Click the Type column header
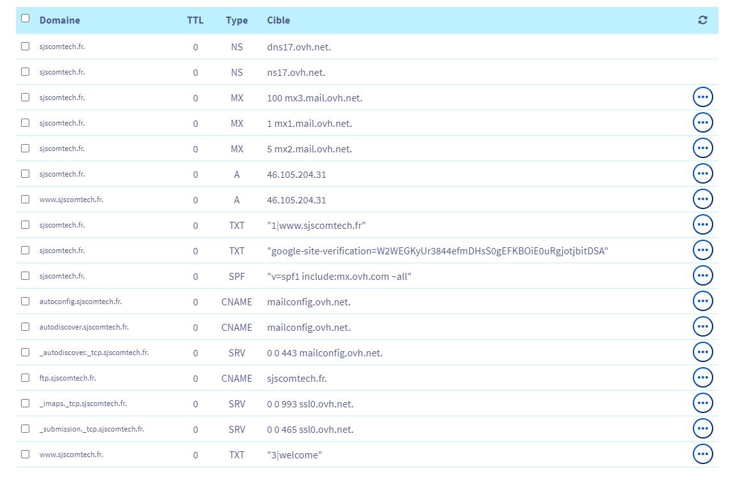Image resolution: width=740 pixels, height=480 pixels. [x=236, y=20]
